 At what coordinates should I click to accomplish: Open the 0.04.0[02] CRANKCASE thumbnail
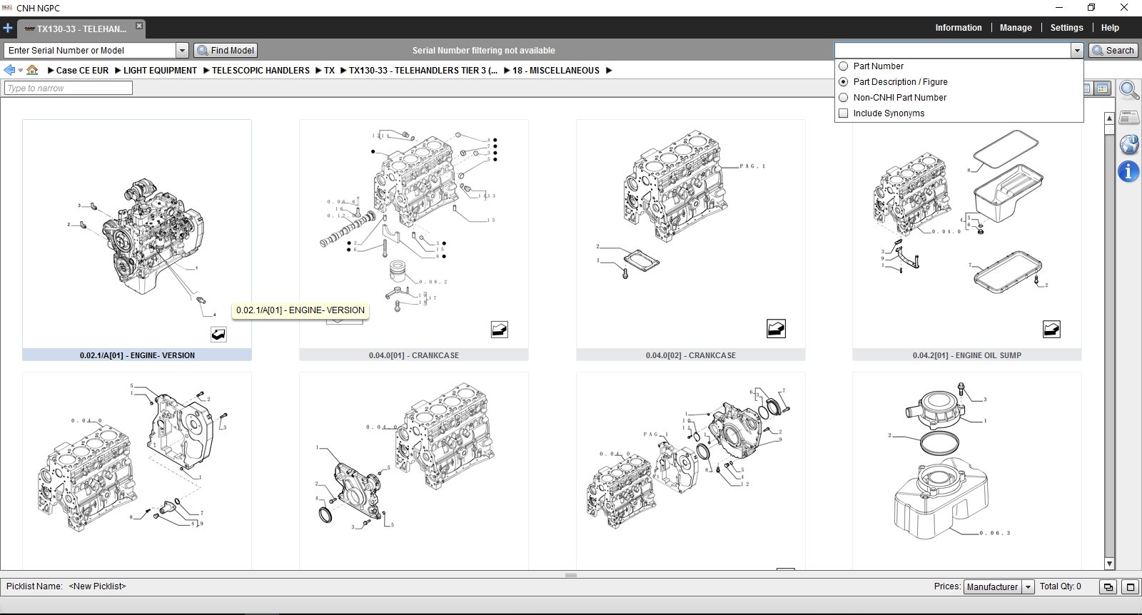coord(691,234)
